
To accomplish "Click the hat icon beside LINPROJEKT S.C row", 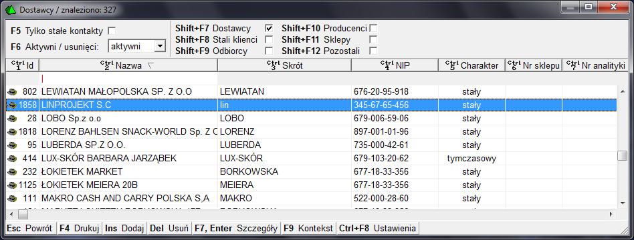I will [12, 105].
